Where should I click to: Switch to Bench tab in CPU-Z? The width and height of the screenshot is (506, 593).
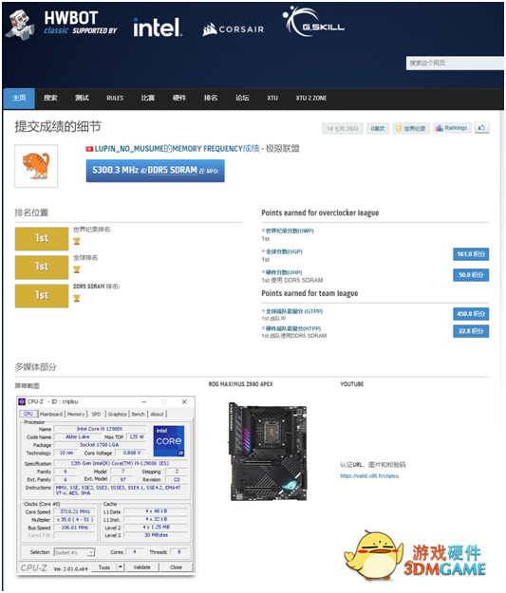139,414
